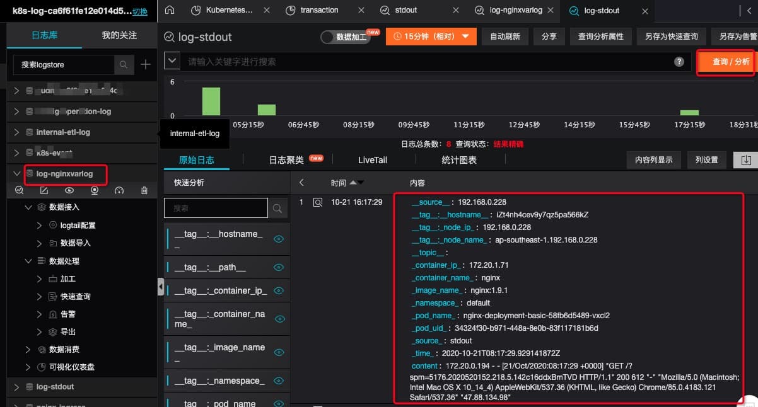Click the quick analysis 搜索 field
This screenshot has width=758, height=407.
(216, 208)
